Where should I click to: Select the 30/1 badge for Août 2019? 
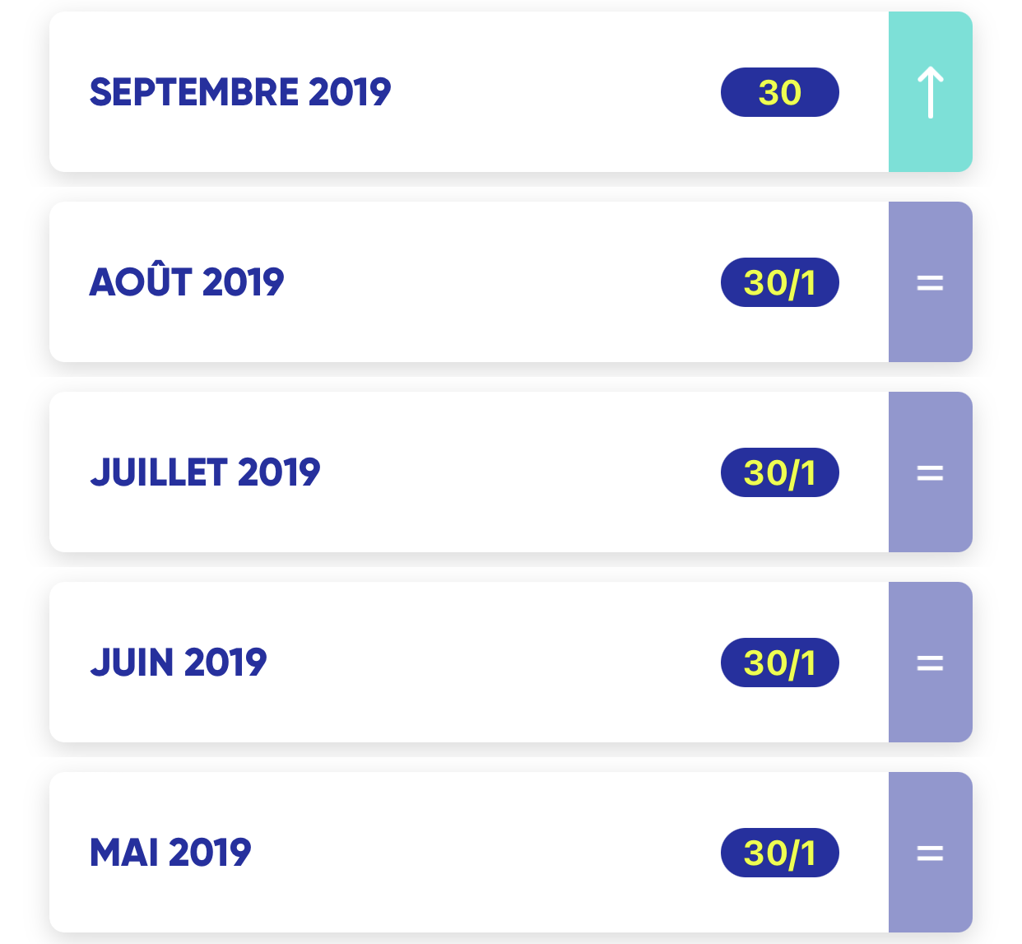tap(780, 282)
